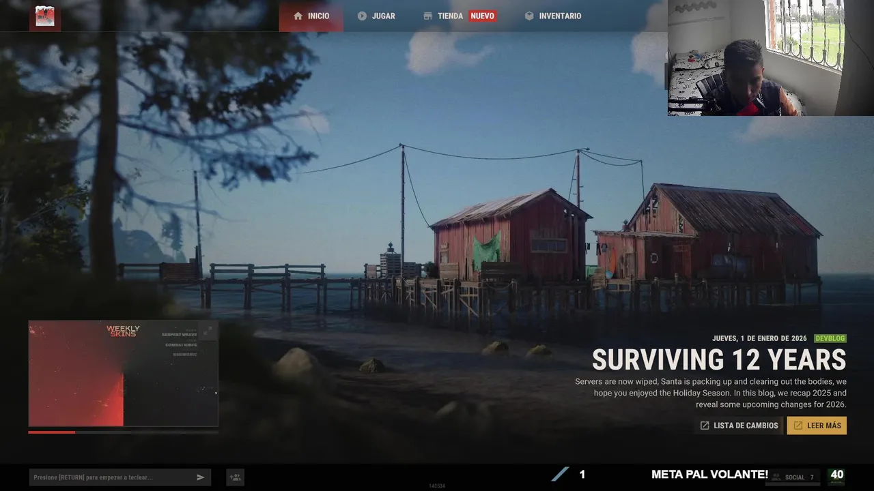This screenshot has width=874, height=491.
Task: Send the chat message with arrow icon
Action: [x=201, y=477]
